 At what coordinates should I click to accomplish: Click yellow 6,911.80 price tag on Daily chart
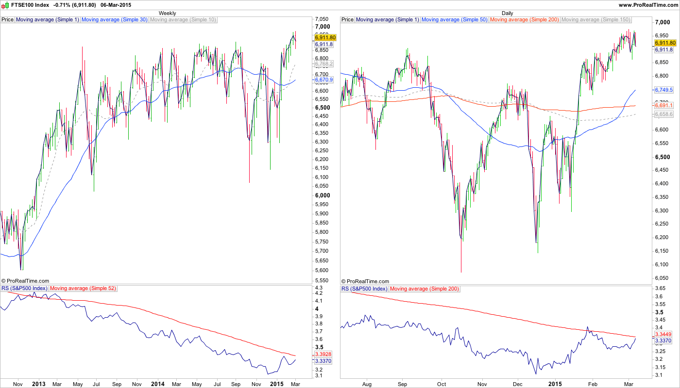pos(665,43)
